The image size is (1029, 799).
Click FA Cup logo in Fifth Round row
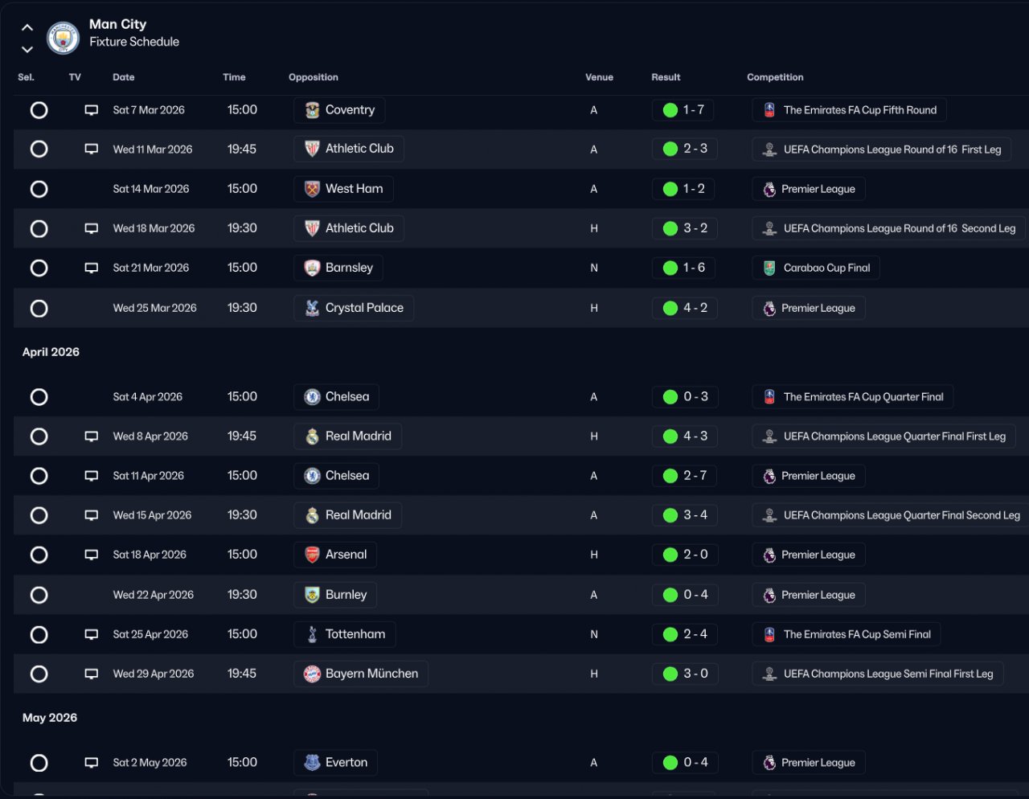click(x=769, y=110)
